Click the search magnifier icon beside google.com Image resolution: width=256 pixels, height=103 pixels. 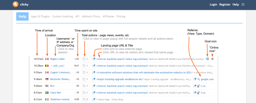198,79
